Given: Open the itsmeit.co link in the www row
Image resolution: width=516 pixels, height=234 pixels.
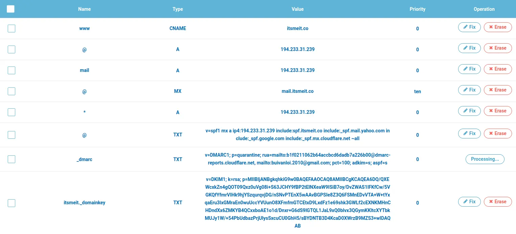Looking at the screenshot, I should (x=297, y=28).
